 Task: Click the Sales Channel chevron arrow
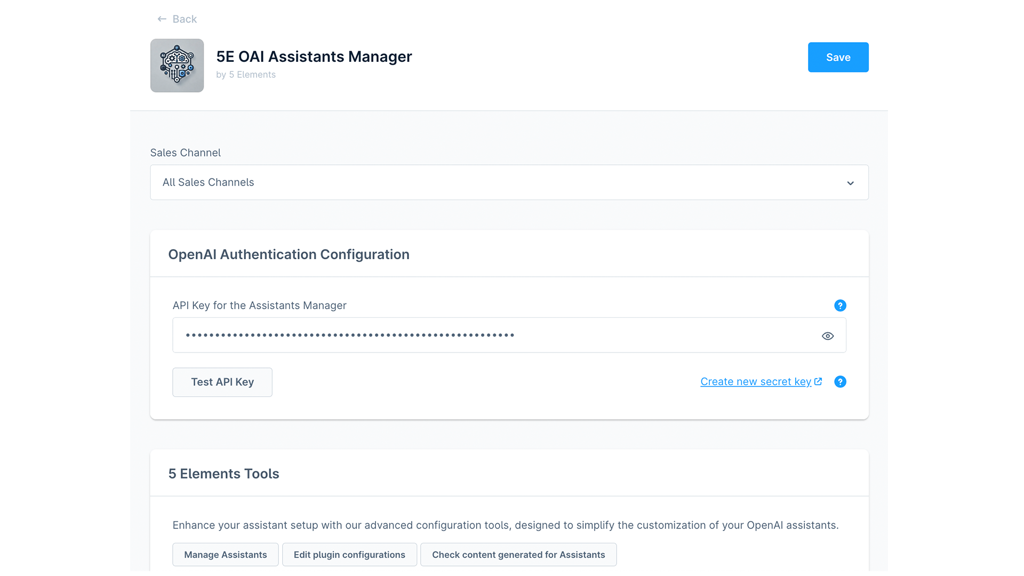pos(850,183)
